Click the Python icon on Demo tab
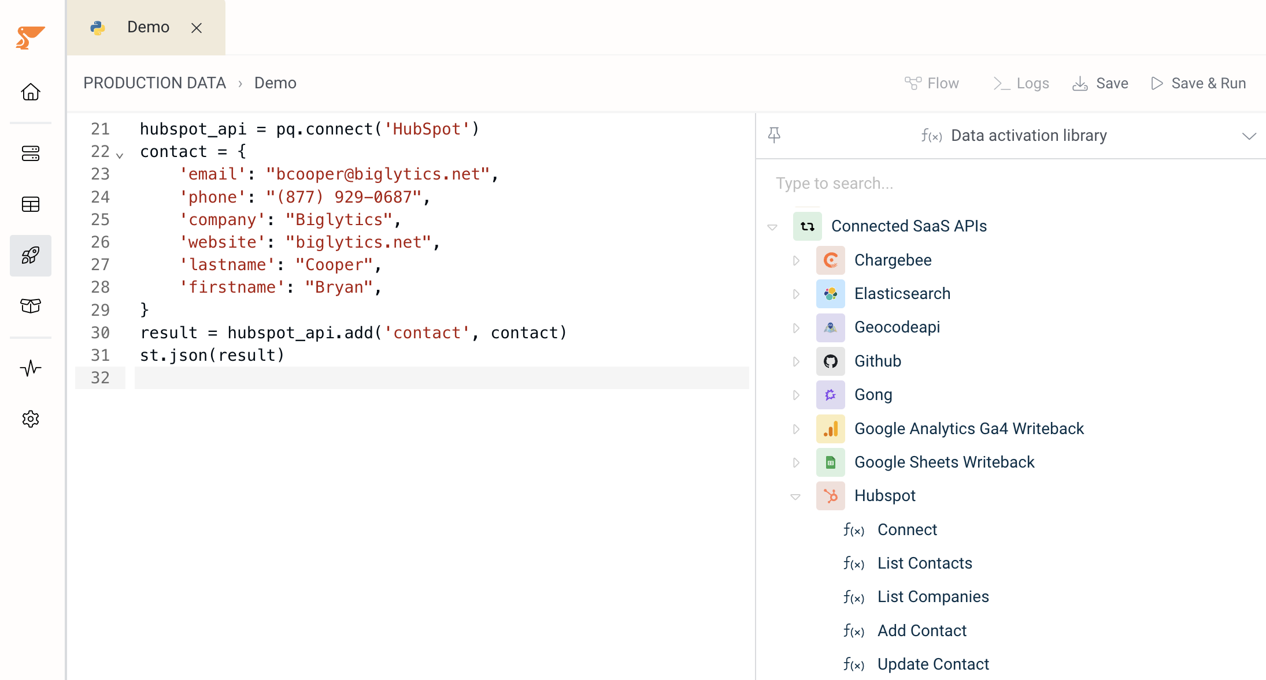The height and width of the screenshot is (680, 1266). (x=98, y=28)
